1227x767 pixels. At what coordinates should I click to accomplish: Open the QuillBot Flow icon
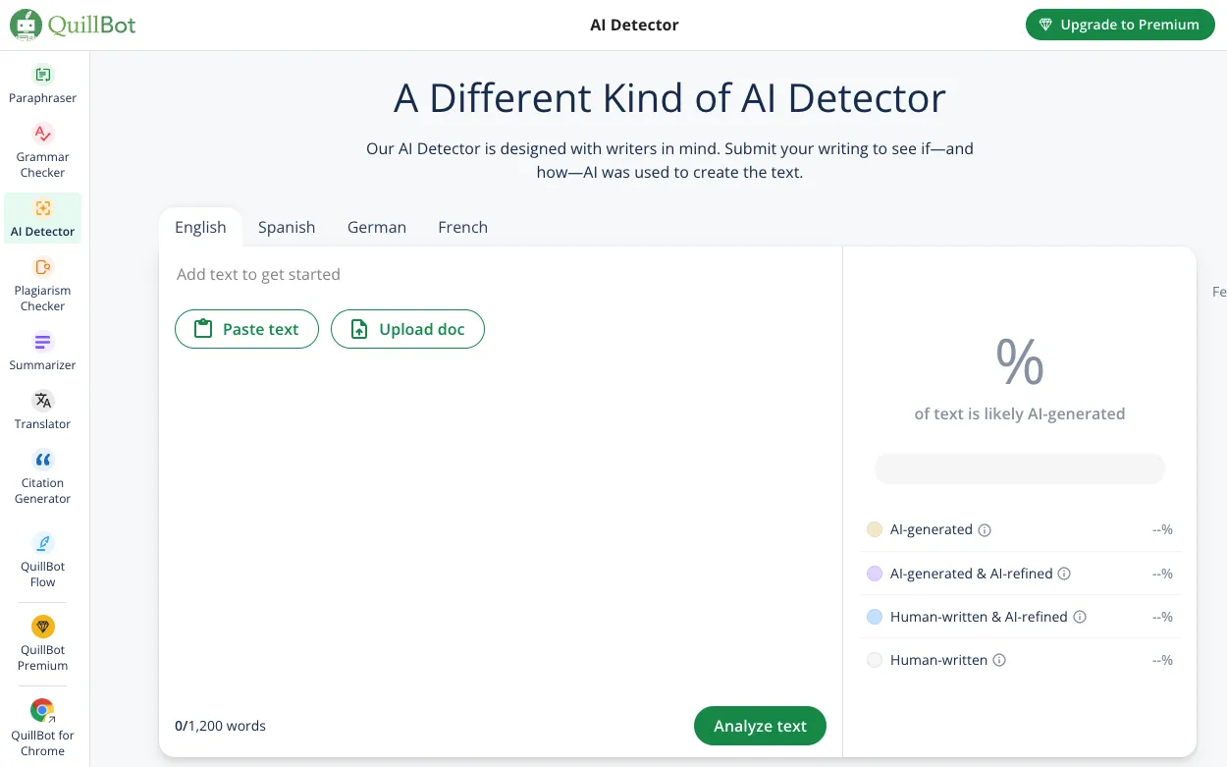tap(42, 543)
